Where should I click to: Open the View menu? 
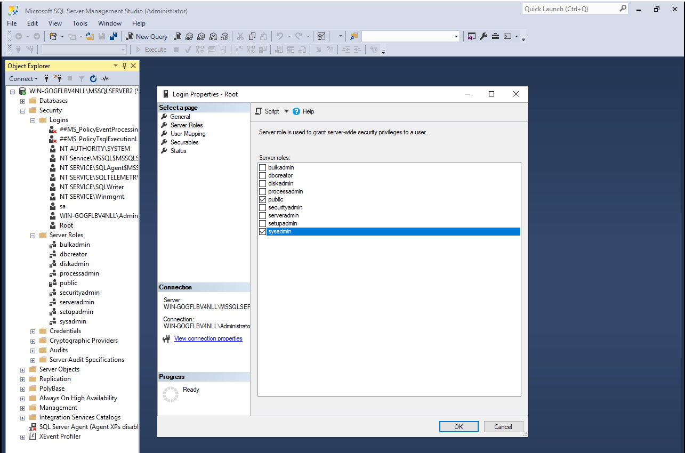(55, 23)
